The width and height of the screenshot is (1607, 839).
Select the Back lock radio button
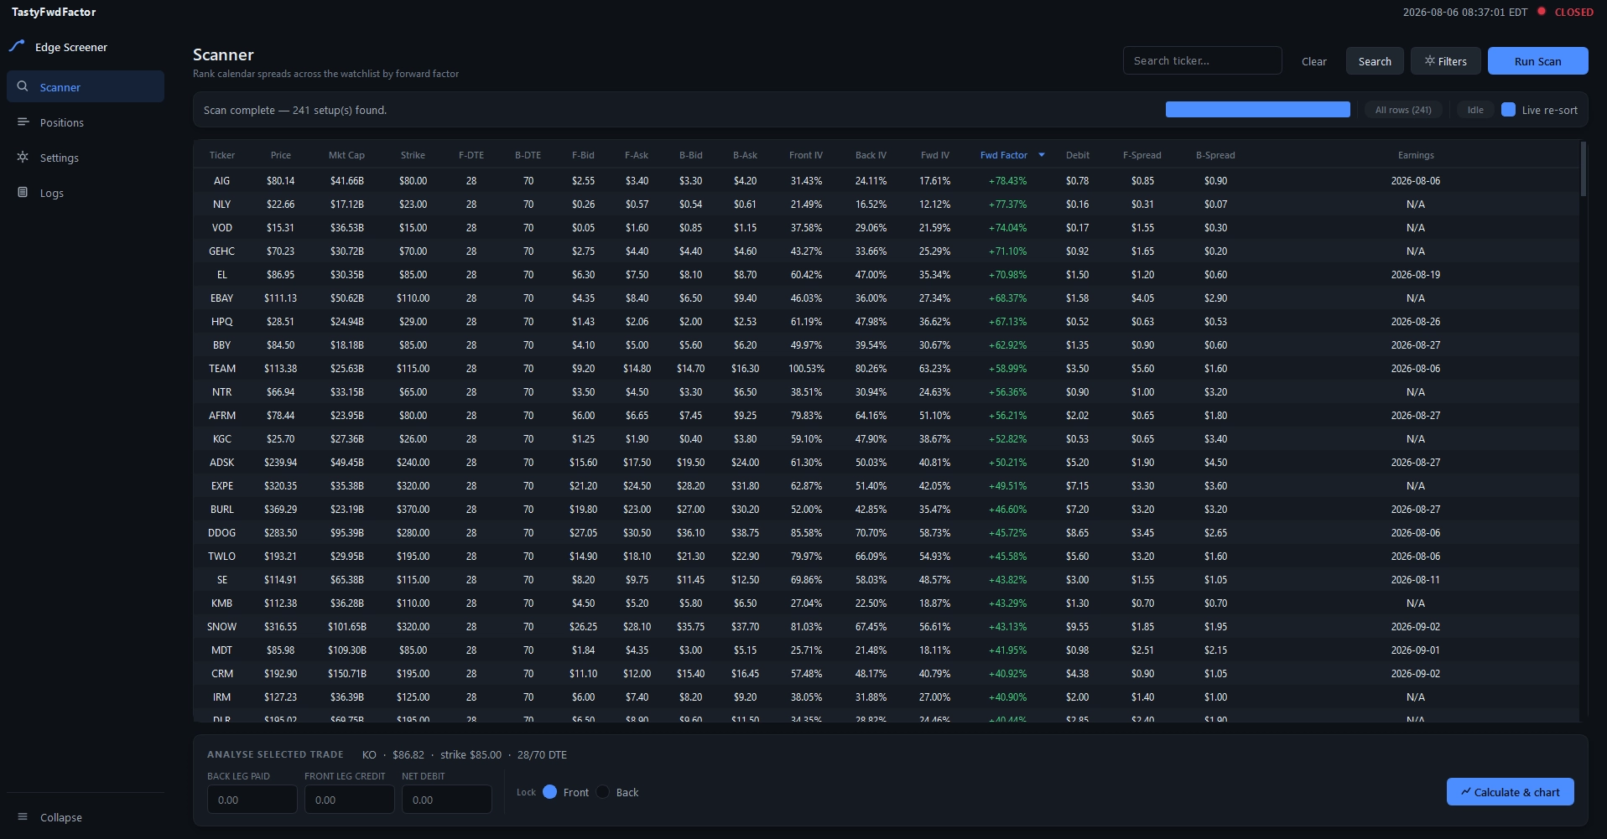(x=602, y=792)
